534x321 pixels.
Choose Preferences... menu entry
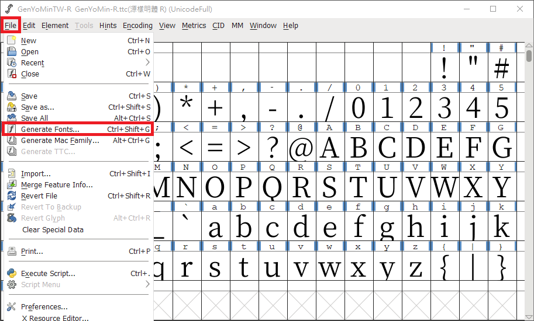point(78,307)
